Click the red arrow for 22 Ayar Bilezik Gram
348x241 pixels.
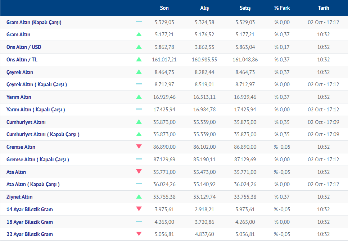[139, 234]
